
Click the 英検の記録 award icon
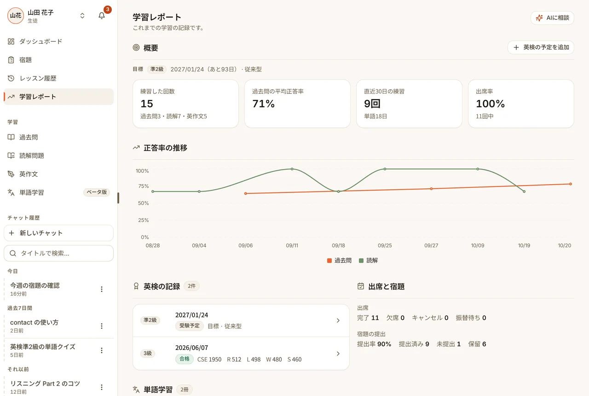136,286
